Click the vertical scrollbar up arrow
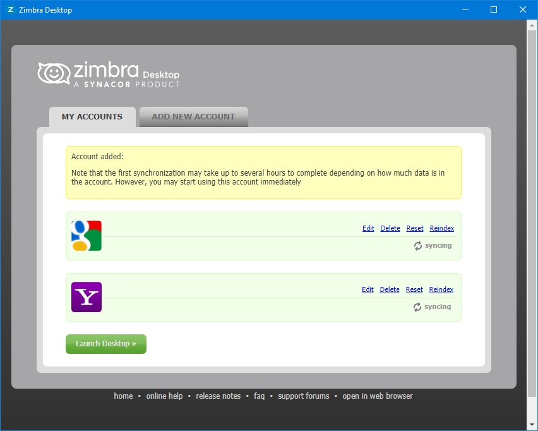The height and width of the screenshot is (431, 538). (x=532, y=25)
